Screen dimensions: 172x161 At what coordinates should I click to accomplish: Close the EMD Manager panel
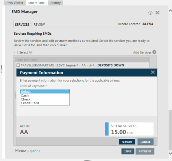click(157, 13)
